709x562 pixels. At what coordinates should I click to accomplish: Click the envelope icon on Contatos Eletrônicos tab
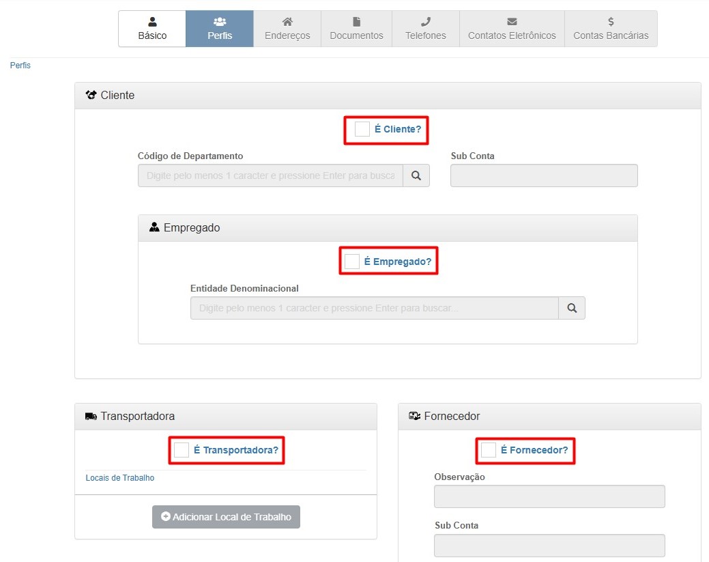click(x=512, y=22)
